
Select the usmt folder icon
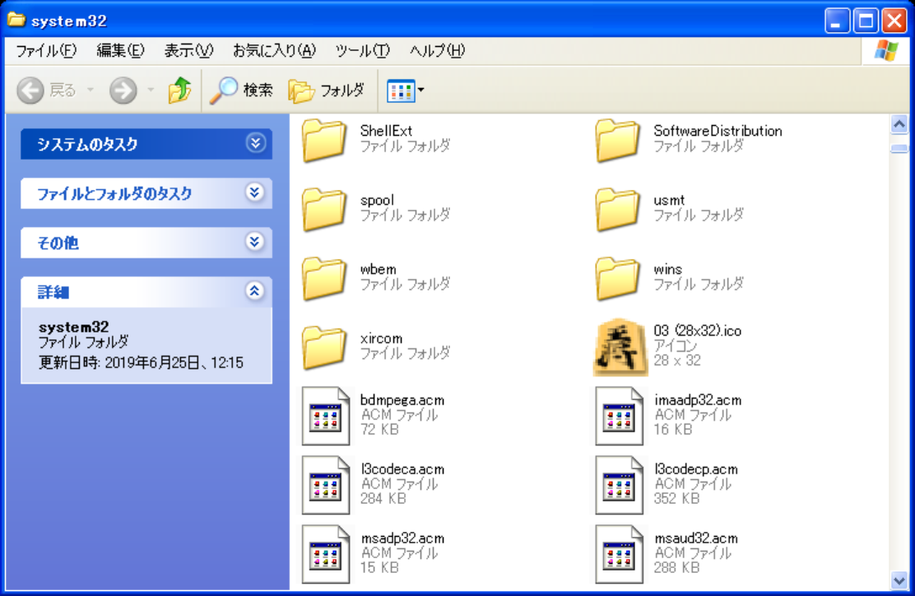617,209
